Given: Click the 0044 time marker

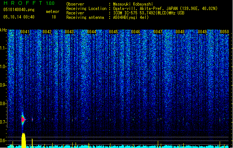Looking at the screenshot, I should [x=91, y=32].
